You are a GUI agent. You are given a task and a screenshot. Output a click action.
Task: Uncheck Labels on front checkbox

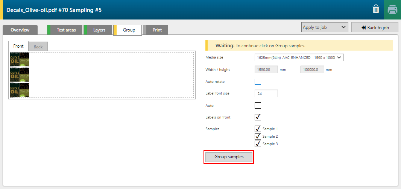(x=258, y=117)
